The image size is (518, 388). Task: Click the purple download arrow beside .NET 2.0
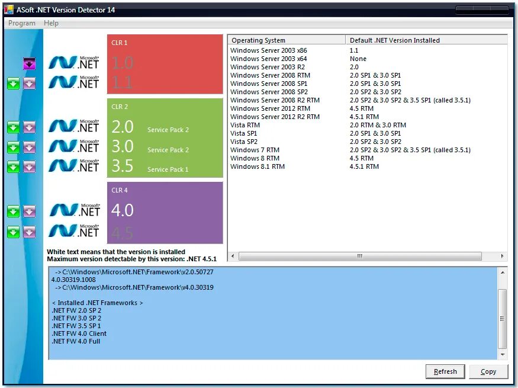29,127
